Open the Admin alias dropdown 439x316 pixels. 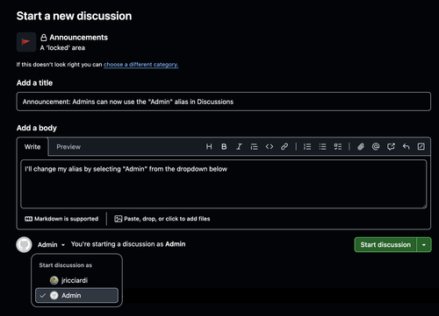point(51,245)
